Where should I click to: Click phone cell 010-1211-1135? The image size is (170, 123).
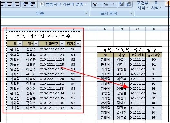coord(52,98)
